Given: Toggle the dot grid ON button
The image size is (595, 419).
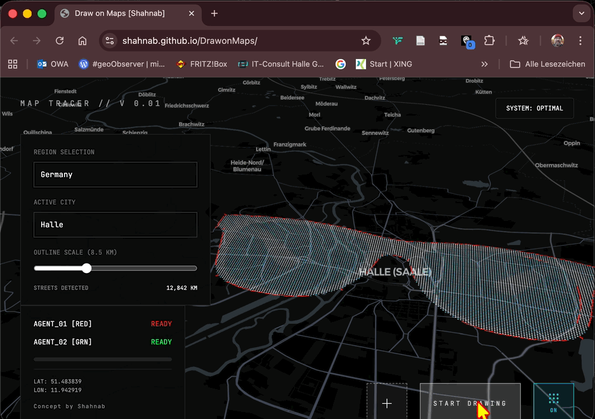Looking at the screenshot, I should (553, 402).
